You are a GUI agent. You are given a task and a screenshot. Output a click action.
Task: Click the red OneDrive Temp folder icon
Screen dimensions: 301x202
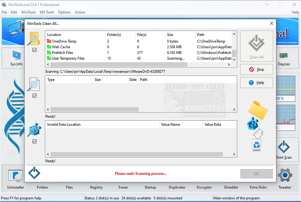click(49, 41)
